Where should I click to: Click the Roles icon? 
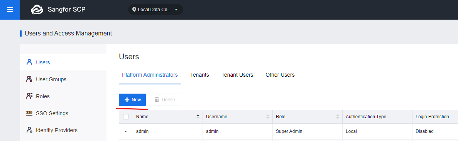point(29,96)
